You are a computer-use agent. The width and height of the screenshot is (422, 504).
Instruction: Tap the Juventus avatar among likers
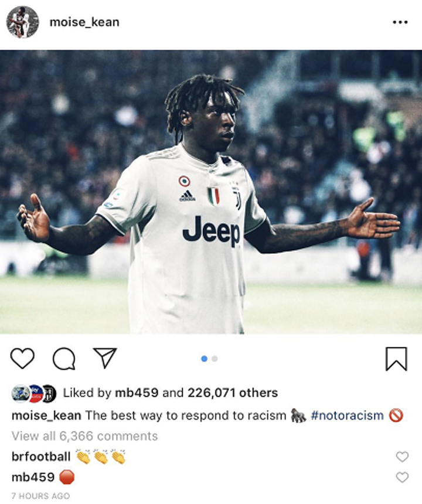pyautogui.click(x=49, y=393)
